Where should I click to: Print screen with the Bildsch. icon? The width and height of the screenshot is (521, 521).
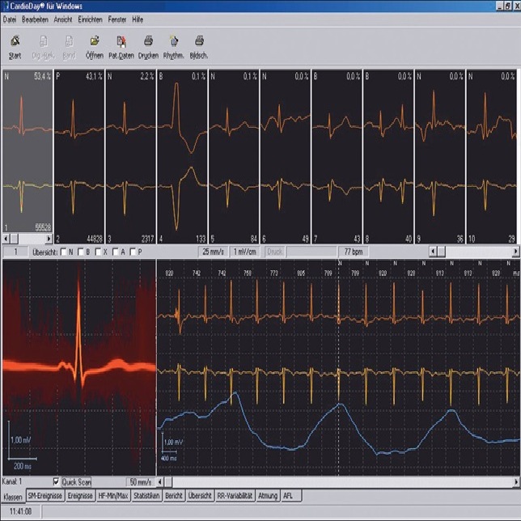click(199, 47)
